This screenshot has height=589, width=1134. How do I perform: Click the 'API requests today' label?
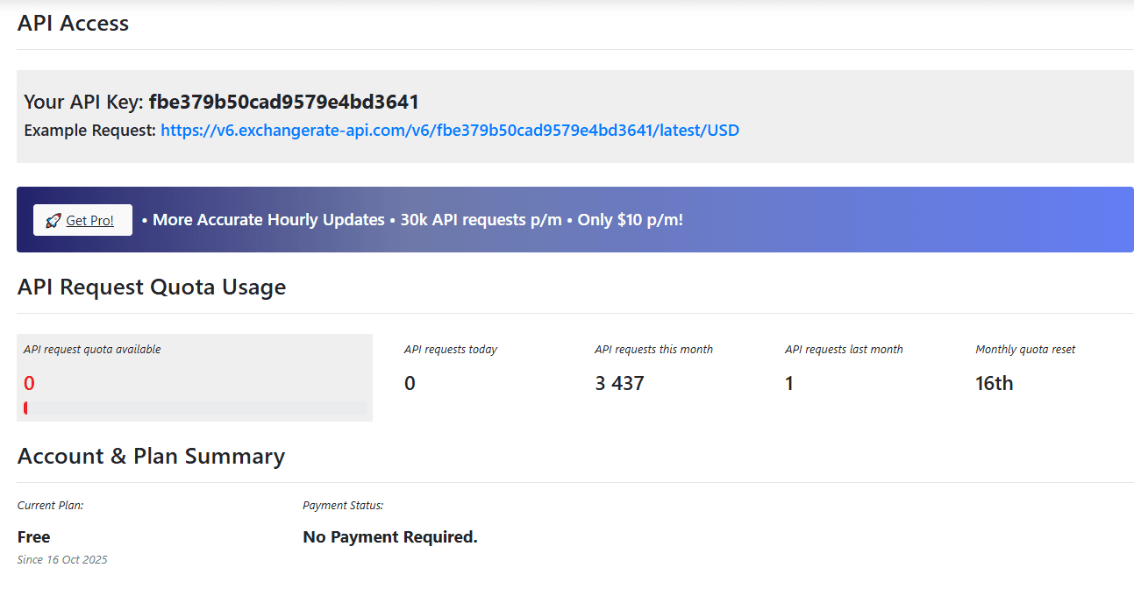point(450,349)
